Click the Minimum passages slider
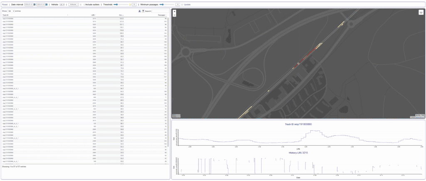426x181 pixels. (166, 4)
